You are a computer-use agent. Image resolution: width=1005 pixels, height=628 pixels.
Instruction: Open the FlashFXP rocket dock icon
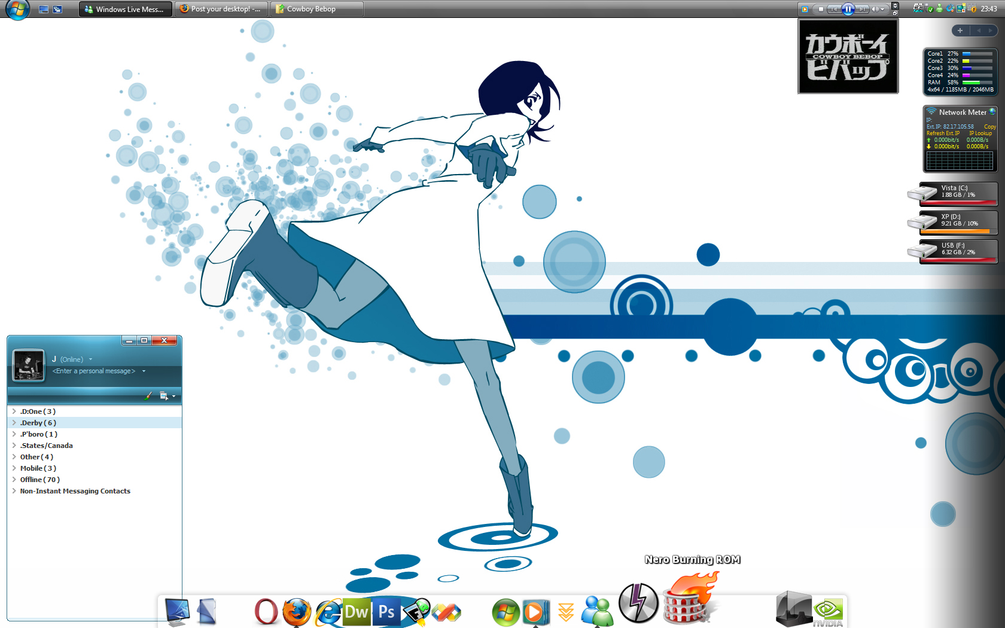click(416, 612)
